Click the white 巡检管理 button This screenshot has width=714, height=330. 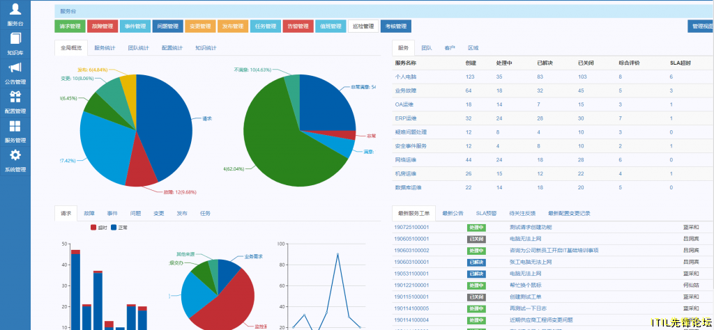pos(363,26)
